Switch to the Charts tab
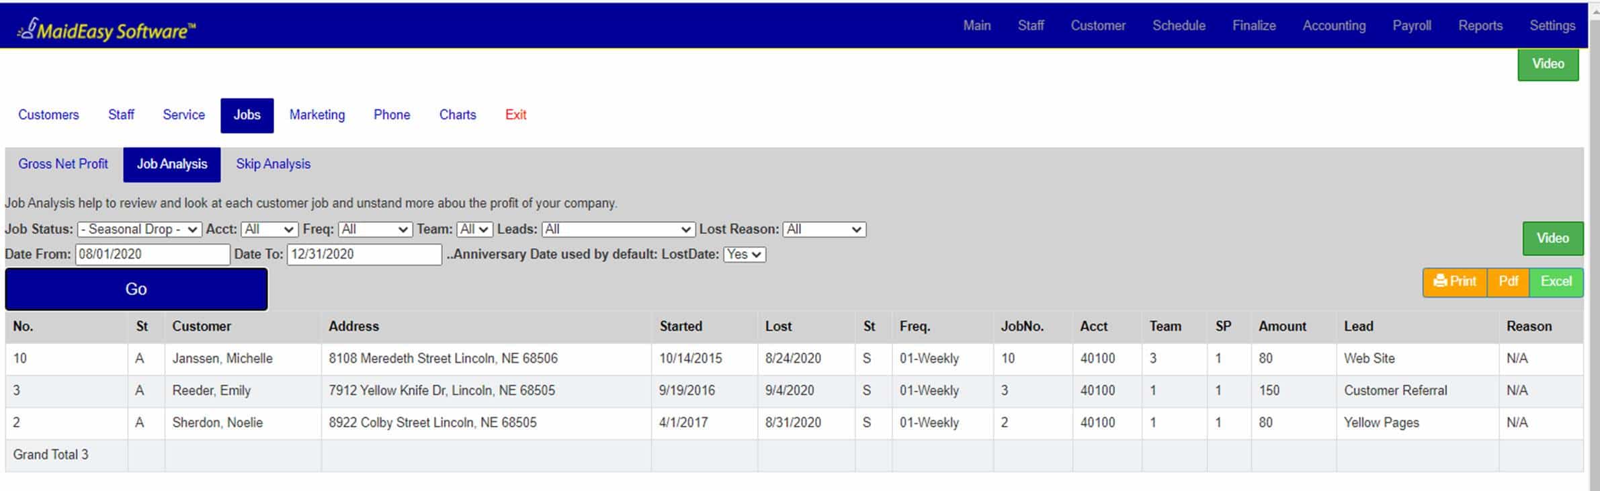1600x491 pixels. [x=458, y=115]
